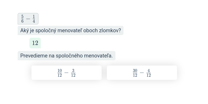The width and height of the screenshot is (208, 104).
Task: Click the word 'Aký' starting the question
Action: point(25,31)
